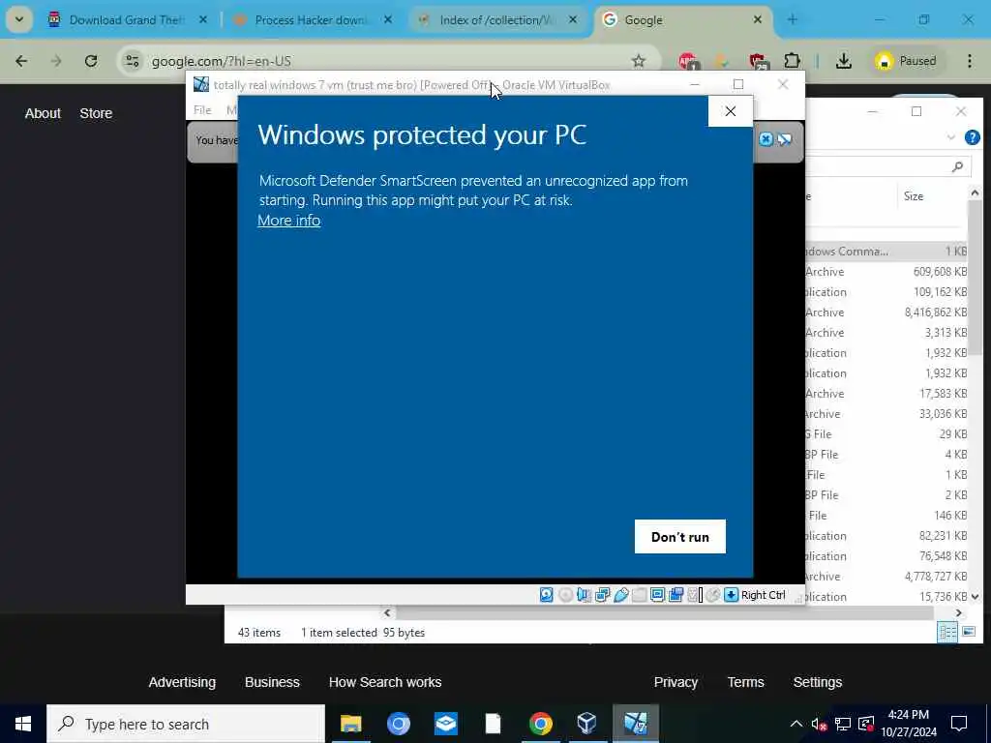Screen dimensions: 991x743
Task: Go back in Chrome
Action: pyautogui.click(x=21, y=61)
